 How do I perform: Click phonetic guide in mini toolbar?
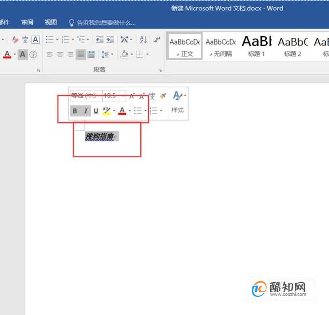click(152, 96)
